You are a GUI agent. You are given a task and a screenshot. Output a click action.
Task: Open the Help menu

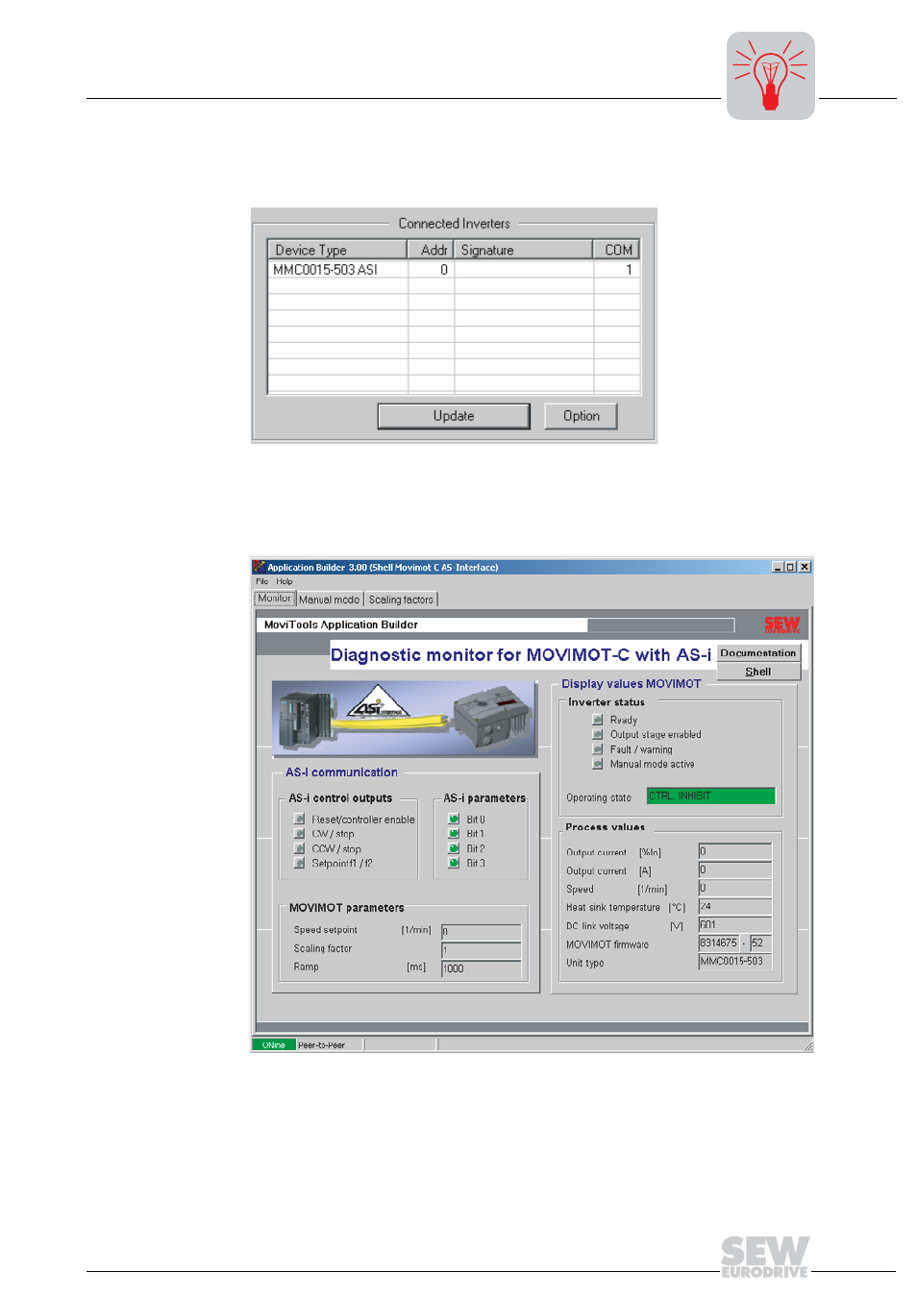pyautogui.click(x=285, y=581)
